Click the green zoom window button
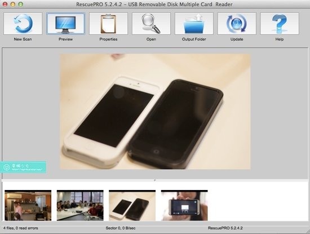310x234 pixels. (20, 4)
